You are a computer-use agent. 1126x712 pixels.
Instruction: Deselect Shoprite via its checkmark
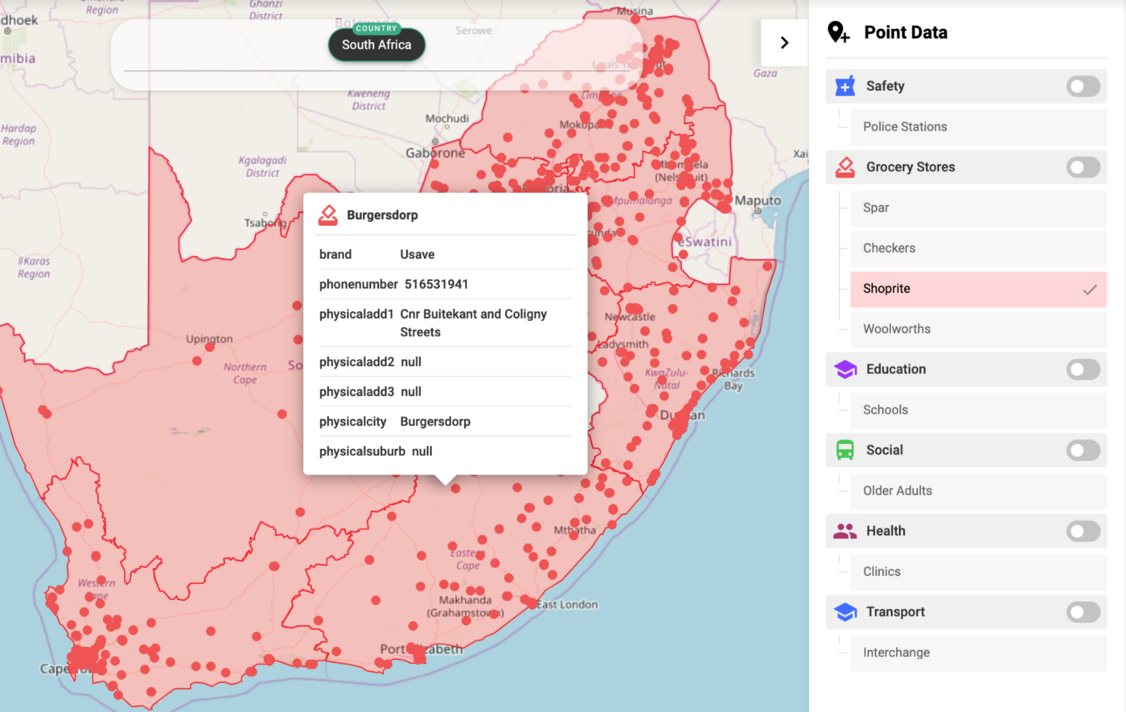[x=1090, y=288]
